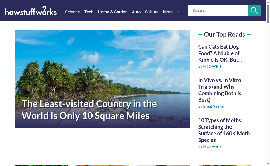Viewport: 270px width, 166px height.
Task: Open the 10 Types of Moths article
Action: point(224,130)
